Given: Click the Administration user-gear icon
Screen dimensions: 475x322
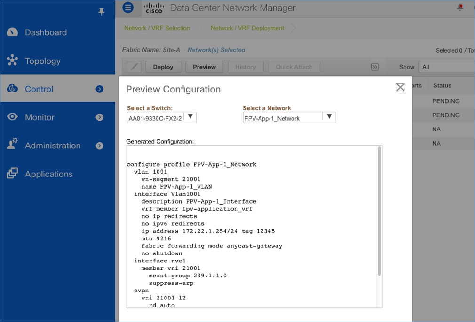Looking at the screenshot, I should point(12,144).
